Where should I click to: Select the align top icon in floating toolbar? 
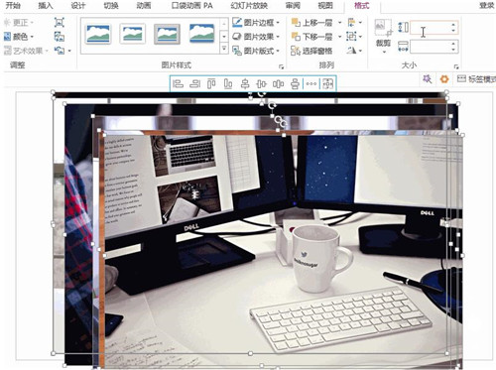tap(211, 84)
